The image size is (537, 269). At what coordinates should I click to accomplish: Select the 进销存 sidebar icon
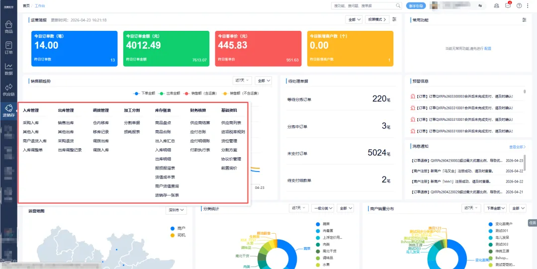click(x=8, y=111)
